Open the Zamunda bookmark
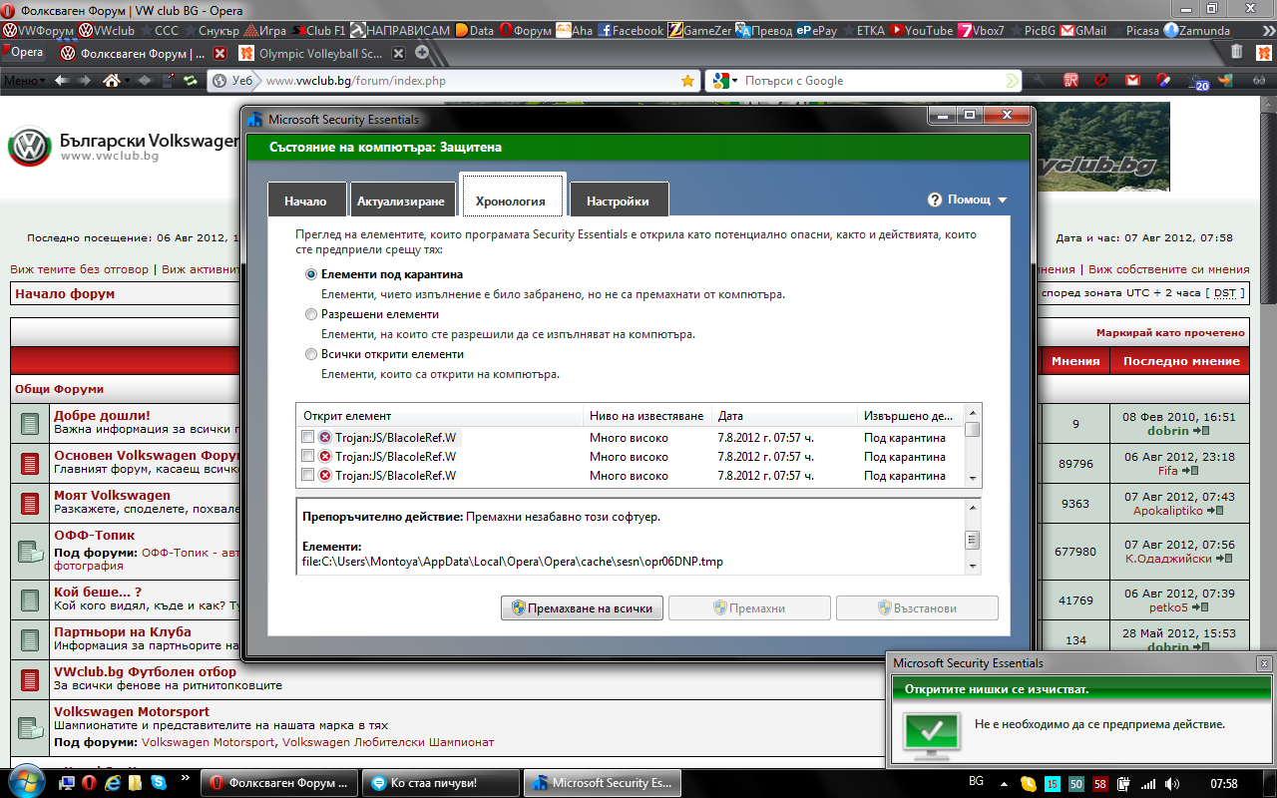This screenshot has width=1277, height=798. (x=1196, y=30)
